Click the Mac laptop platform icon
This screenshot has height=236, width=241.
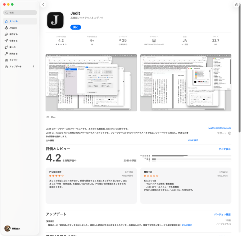coord(48,117)
